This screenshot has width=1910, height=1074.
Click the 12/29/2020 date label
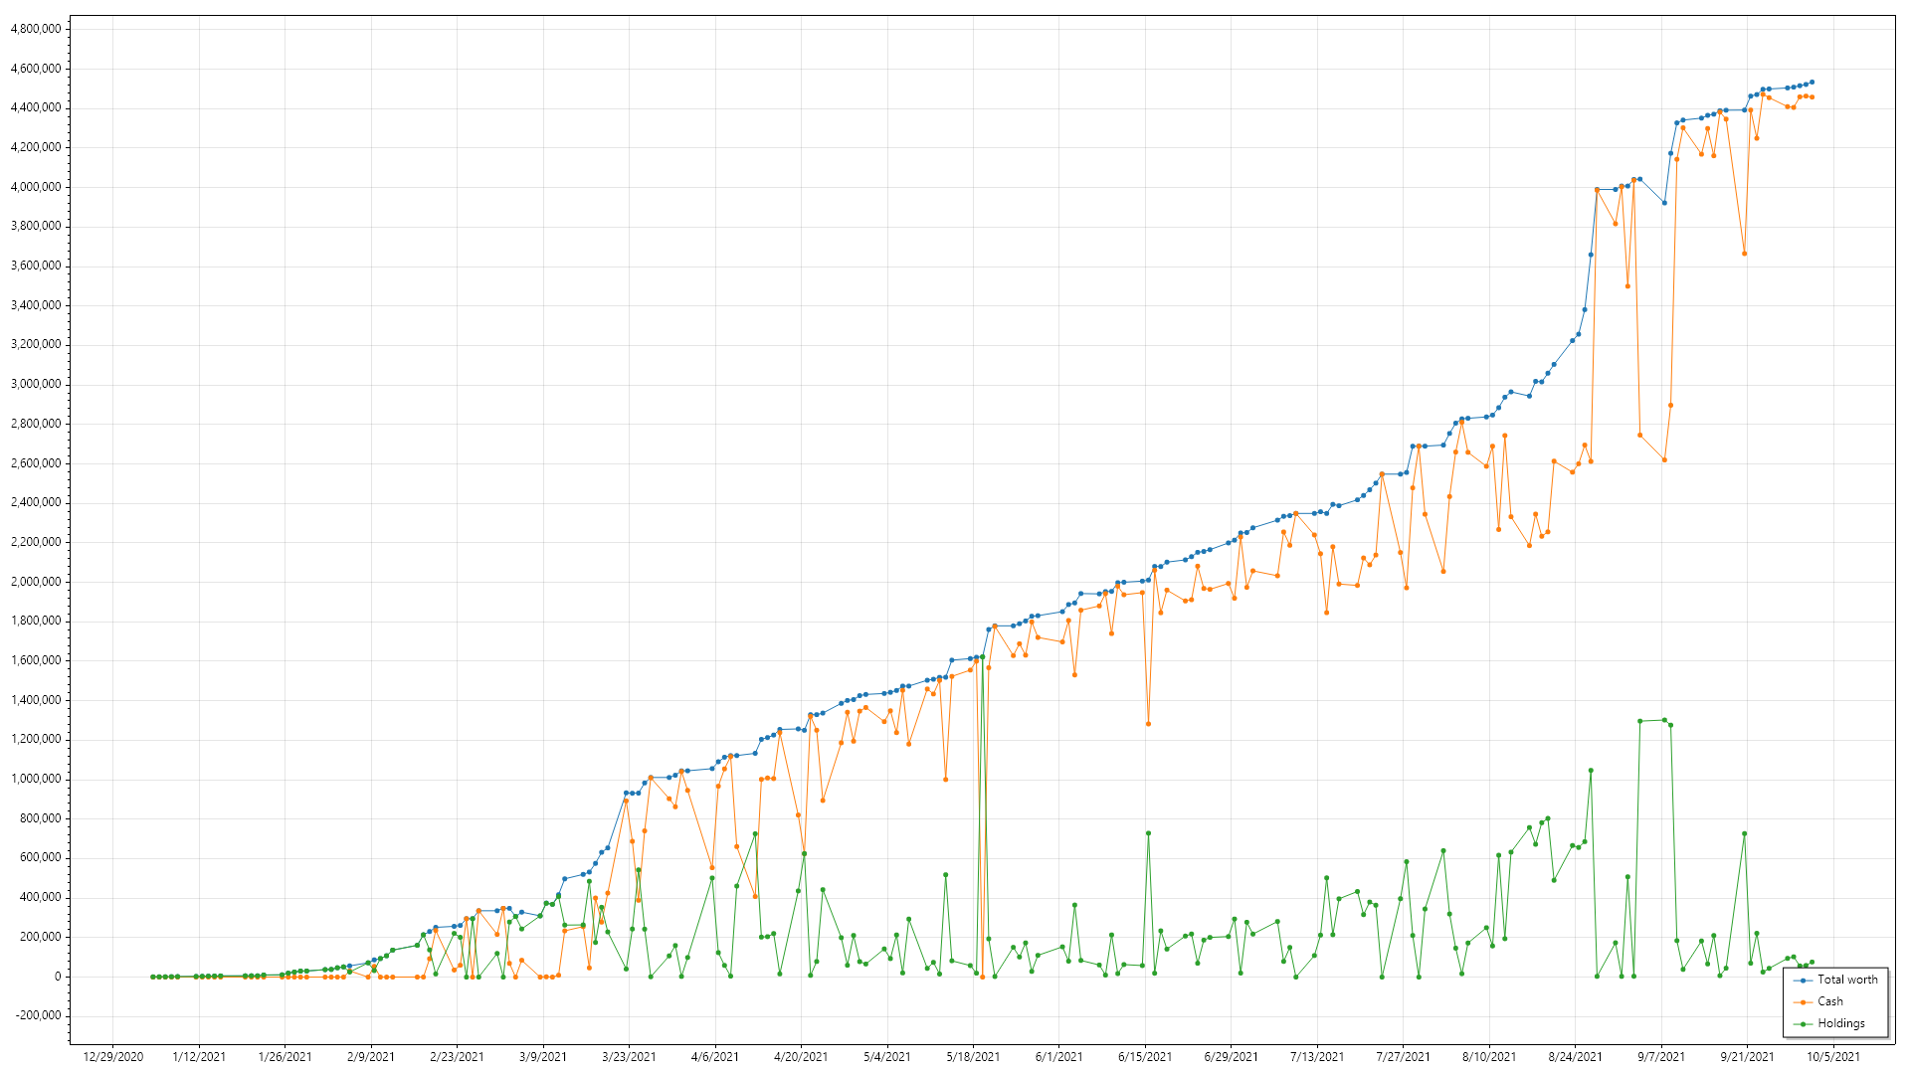pos(112,1057)
